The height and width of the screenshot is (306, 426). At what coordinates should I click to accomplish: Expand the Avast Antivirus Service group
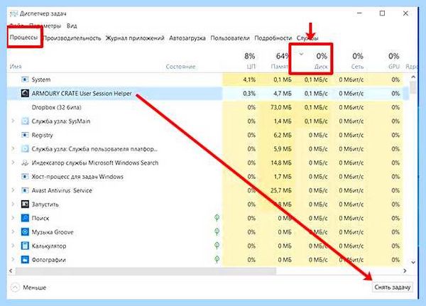(13, 190)
